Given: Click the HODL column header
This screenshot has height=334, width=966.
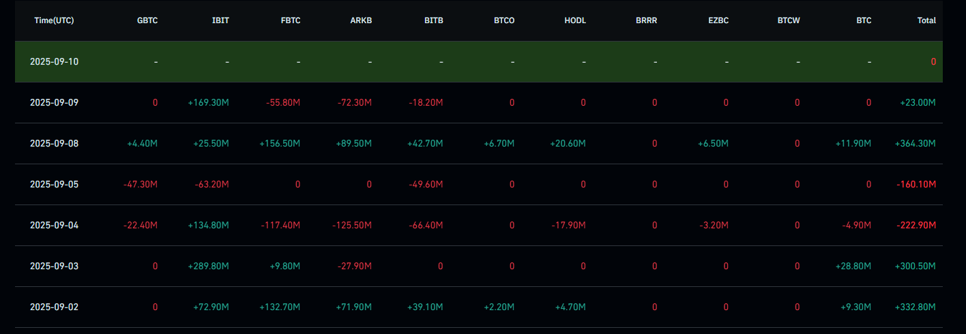Looking at the screenshot, I should [x=575, y=20].
